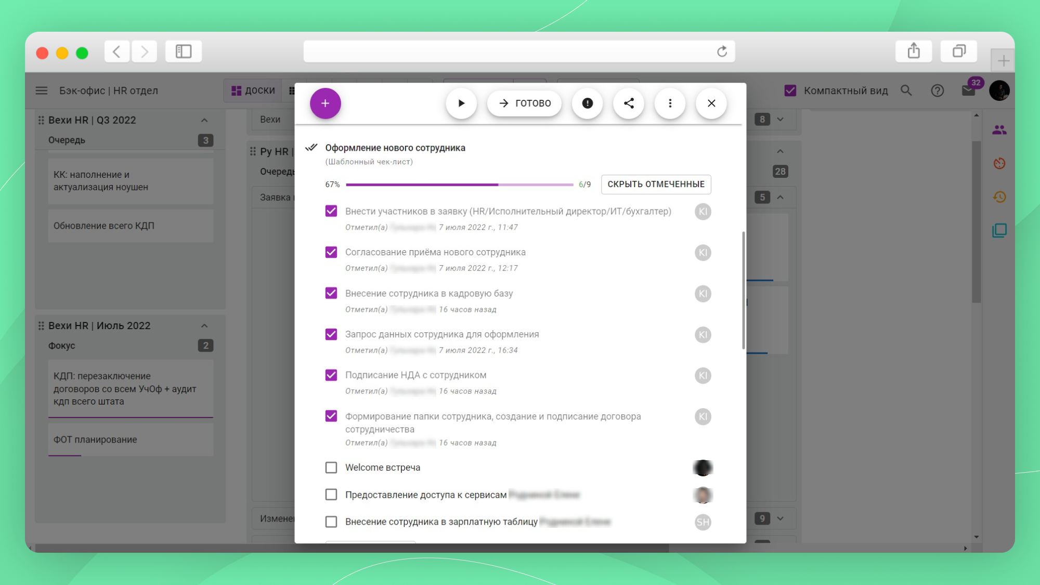Click KI avatar on Согласование приёма row
The height and width of the screenshot is (585, 1040).
click(x=703, y=253)
